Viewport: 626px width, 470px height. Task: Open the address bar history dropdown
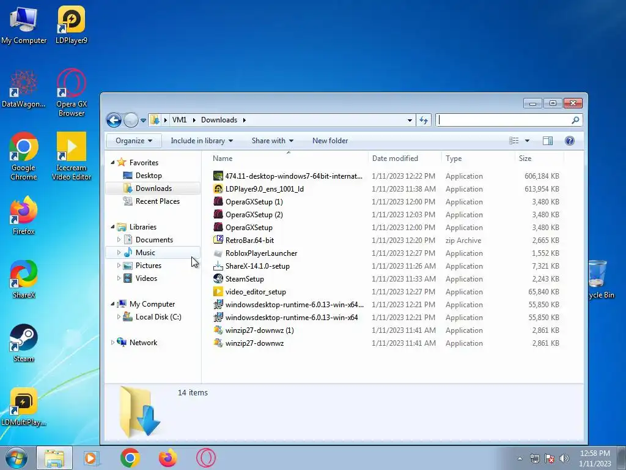click(410, 120)
